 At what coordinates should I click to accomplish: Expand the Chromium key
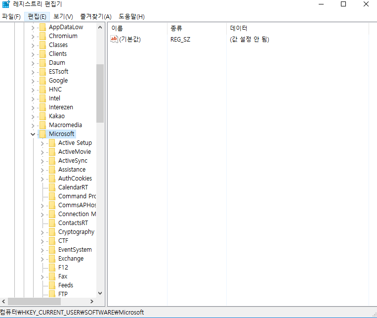coord(33,37)
